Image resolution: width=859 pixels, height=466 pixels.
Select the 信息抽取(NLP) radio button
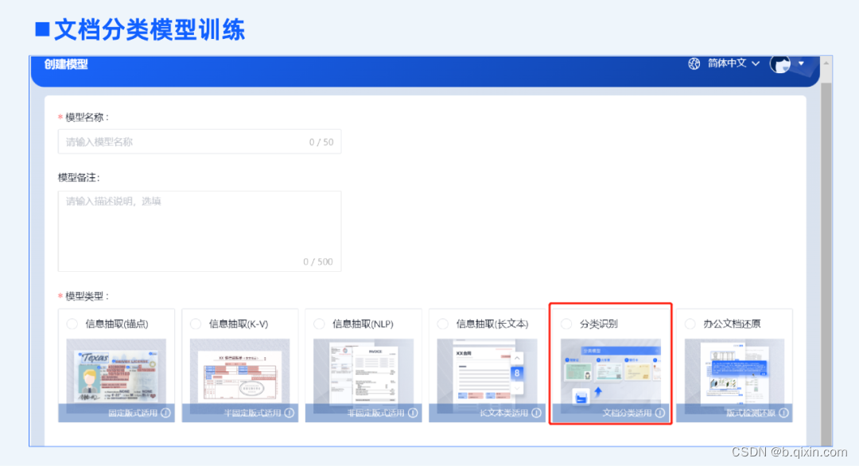point(319,324)
